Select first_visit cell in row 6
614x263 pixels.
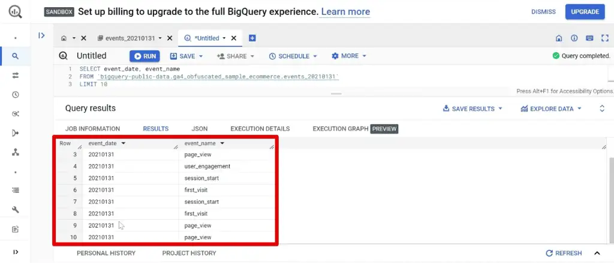coord(226,190)
